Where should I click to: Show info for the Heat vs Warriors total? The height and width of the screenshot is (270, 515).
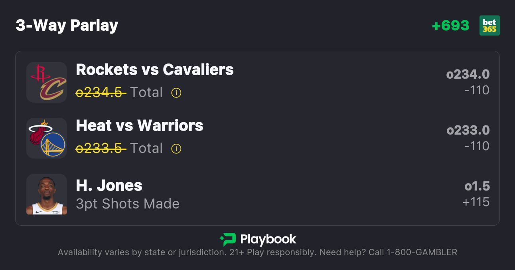coord(176,149)
